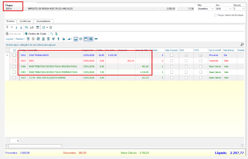
Task: Toggle FGTS checkbox on DIAS TRABALHADOS row
Action: click(x=201, y=55)
